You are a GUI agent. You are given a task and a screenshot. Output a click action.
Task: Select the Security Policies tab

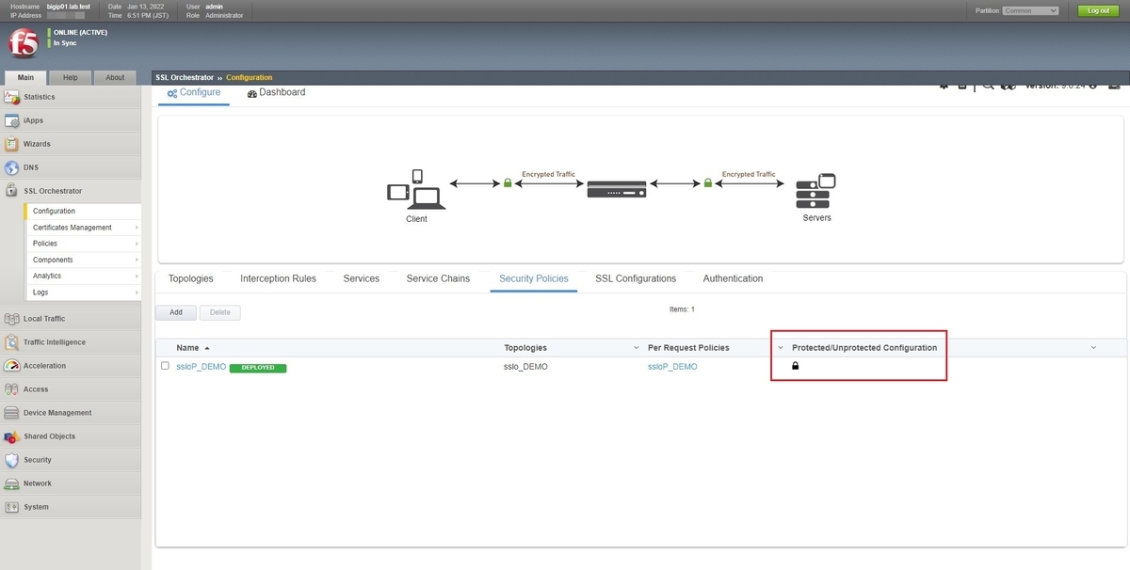point(534,278)
